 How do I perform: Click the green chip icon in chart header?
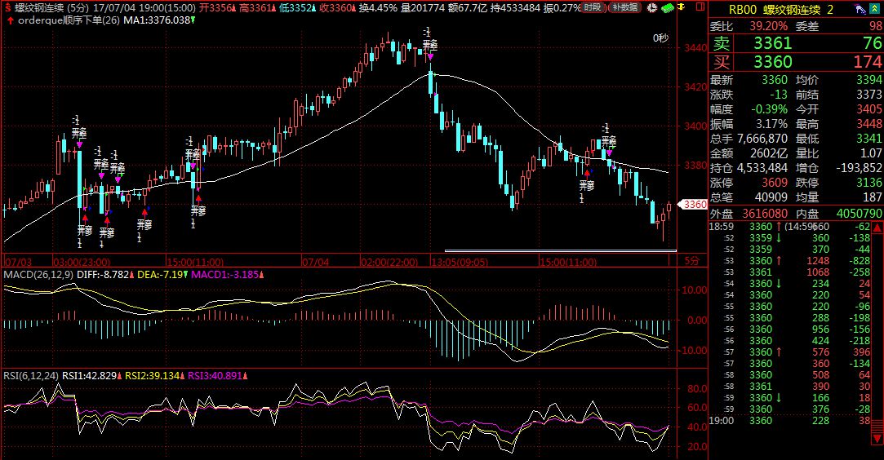coord(667,8)
